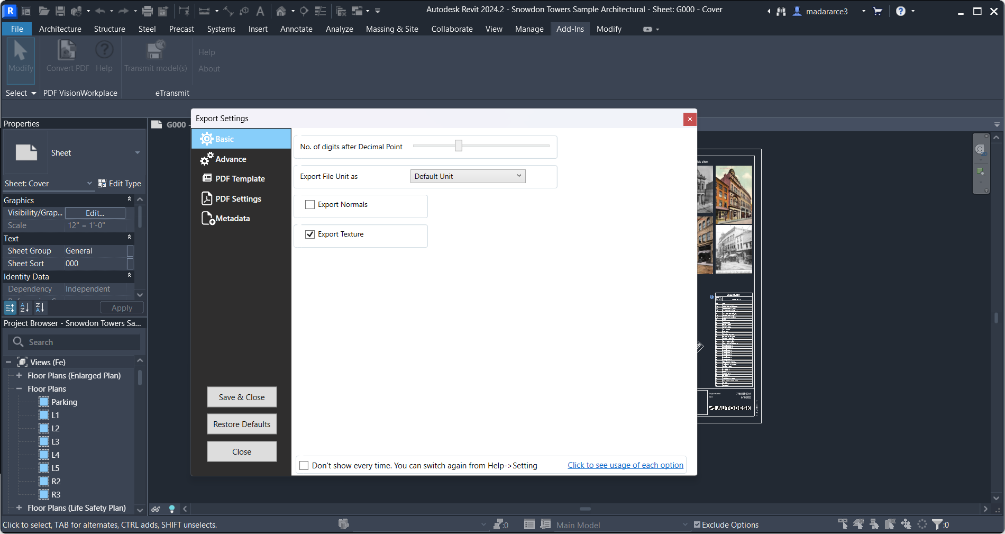Open 'Click to see usage of each option' link

point(626,465)
